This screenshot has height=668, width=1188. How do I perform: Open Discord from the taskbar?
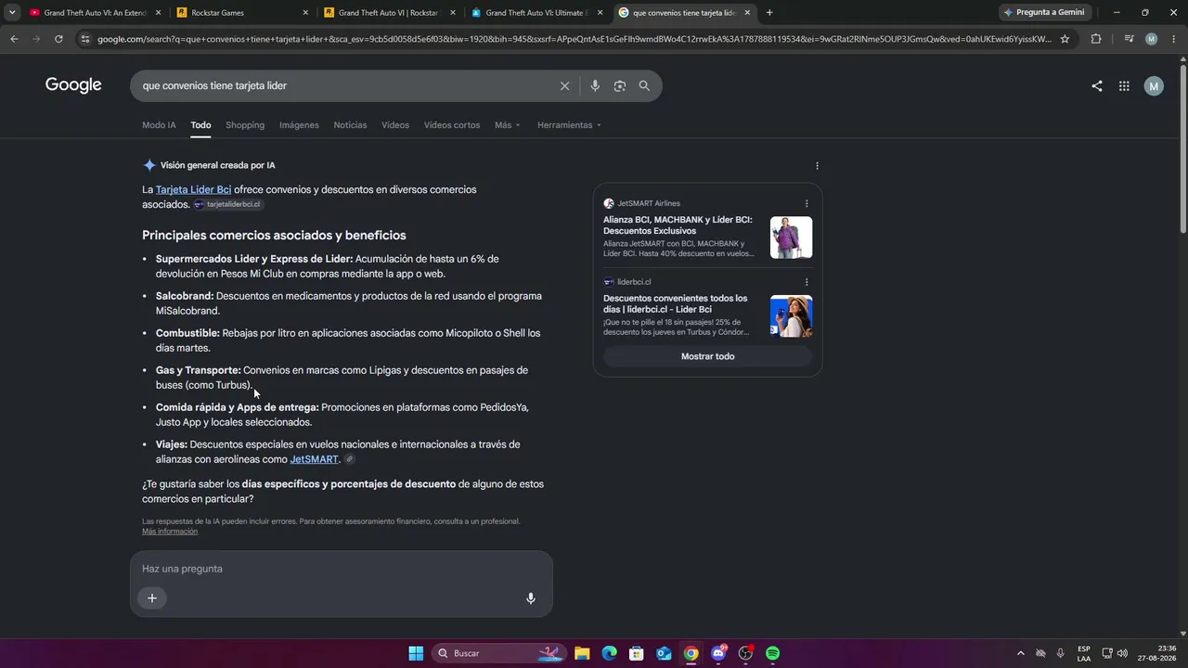click(x=718, y=653)
